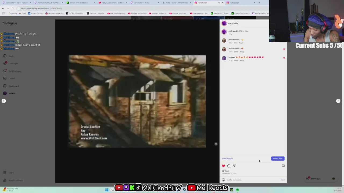Focus the Add a comment field
This screenshot has width=344, height=193.
(x=253, y=180)
